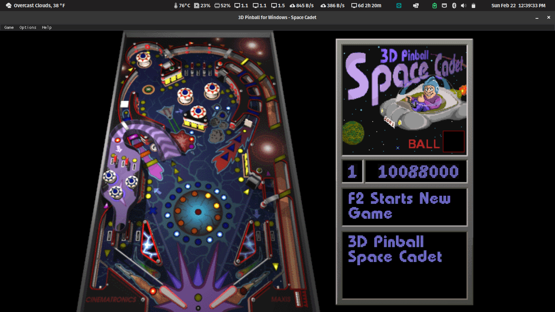
Task: Open the Bluetooth tray icon
Action: coord(454,6)
